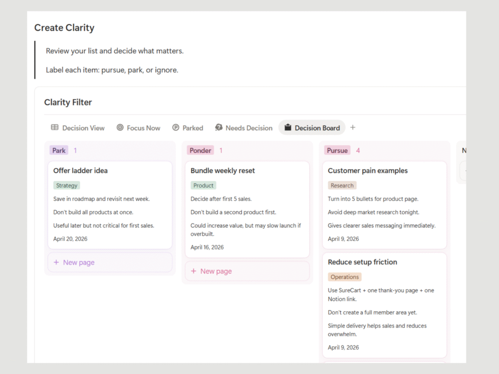Click the green Strategy tag
The image size is (499, 374).
(67, 186)
